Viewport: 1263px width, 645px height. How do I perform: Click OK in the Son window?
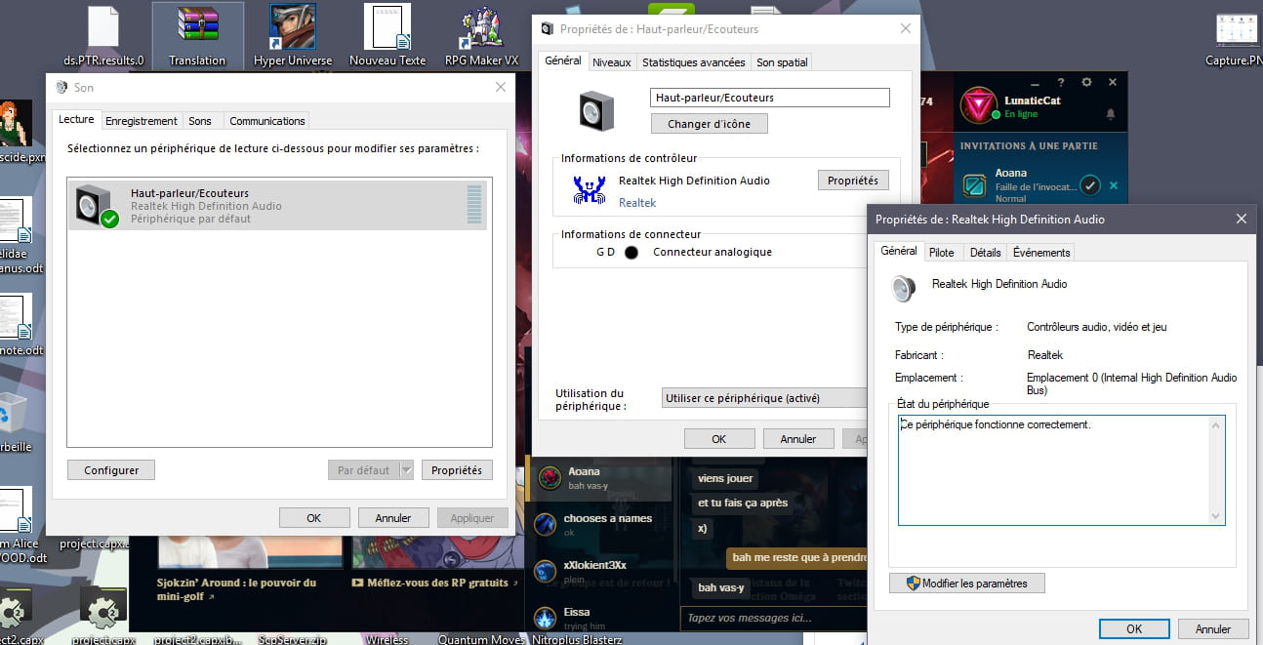314,518
